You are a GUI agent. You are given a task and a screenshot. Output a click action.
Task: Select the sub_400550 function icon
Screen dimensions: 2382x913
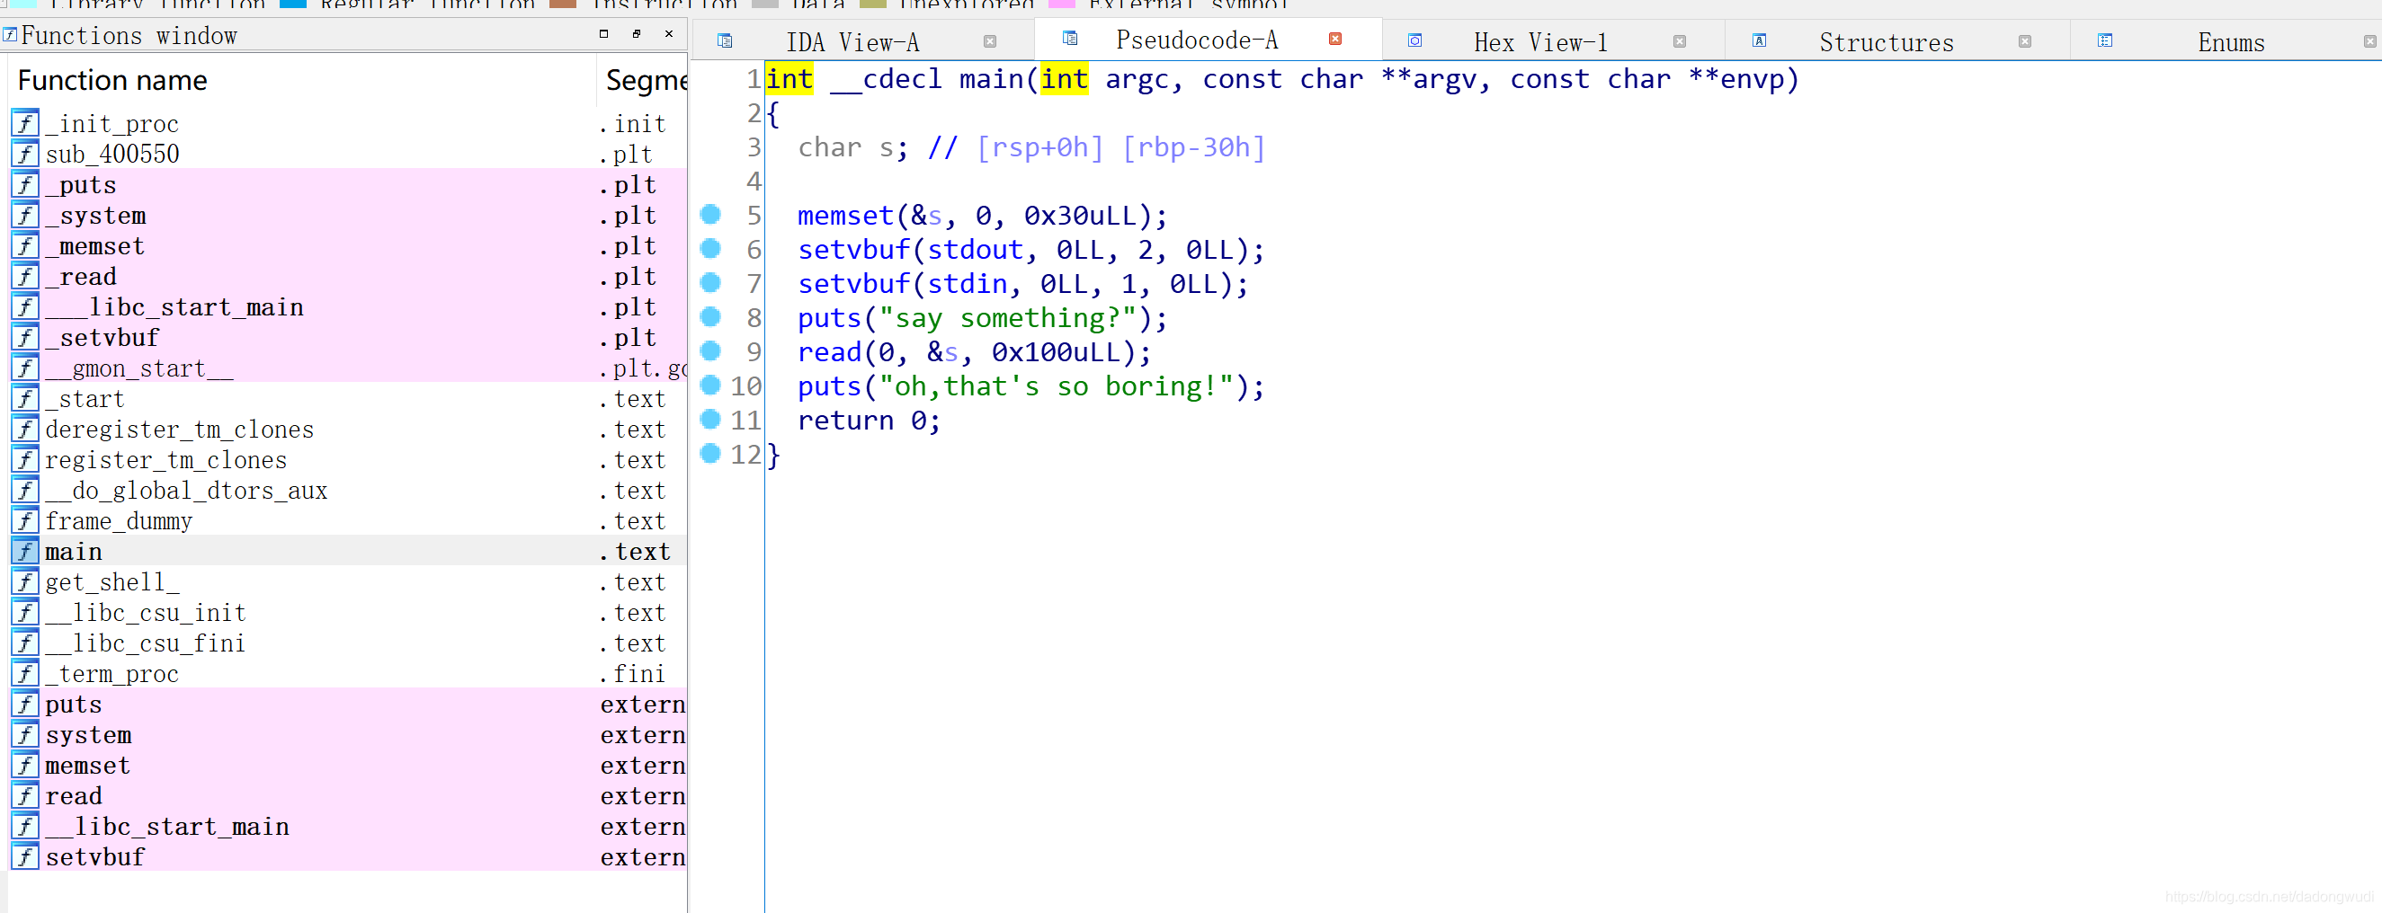25,154
